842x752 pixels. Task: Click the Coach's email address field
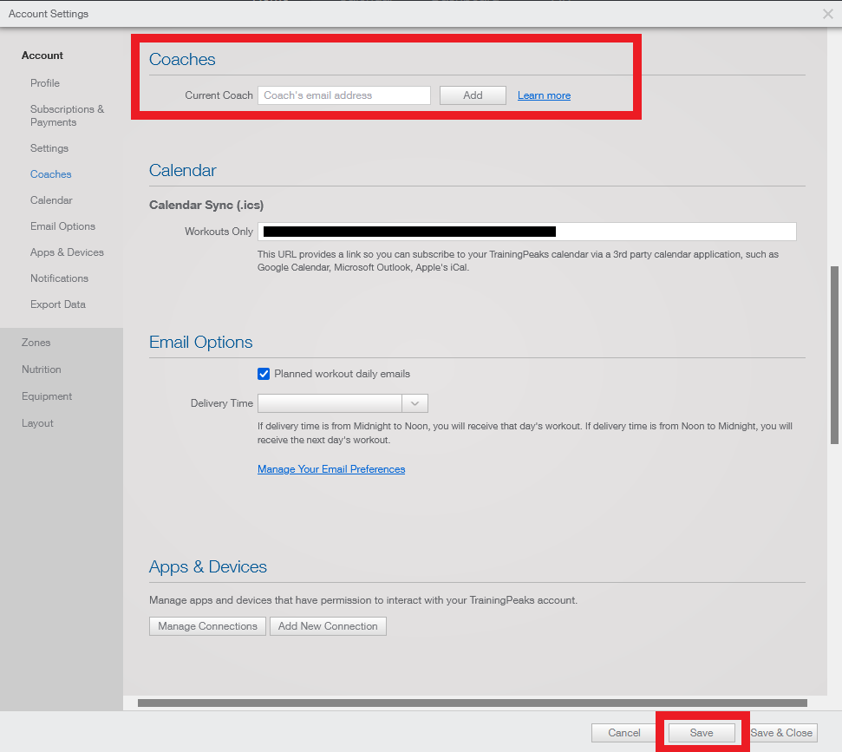click(x=343, y=95)
